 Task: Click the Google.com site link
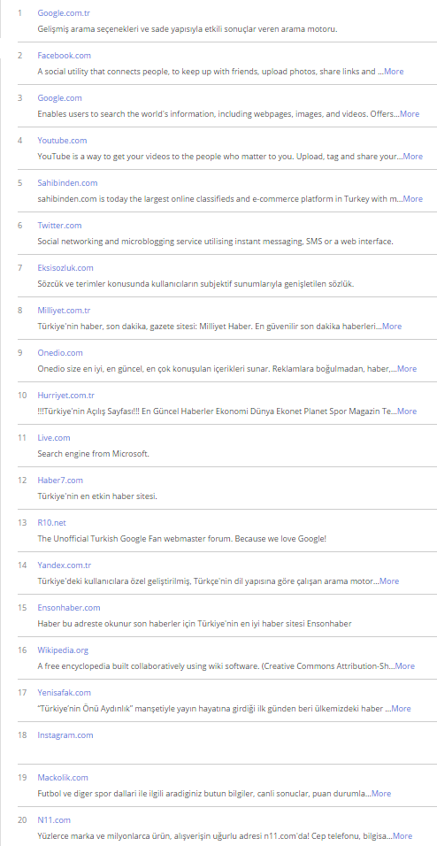click(59, 98)
